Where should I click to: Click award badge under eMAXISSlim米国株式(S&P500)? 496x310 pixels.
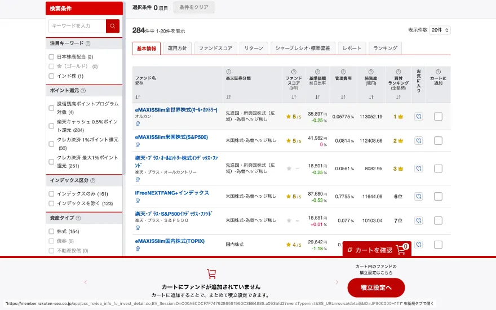tap(138, 144)
